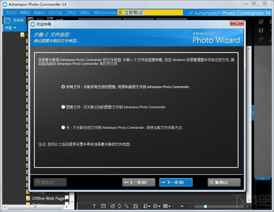The height and width of the screenshot is (212, 274).
Task: Return to previous step with 上一步(B)
Action: tap(139, 182)
